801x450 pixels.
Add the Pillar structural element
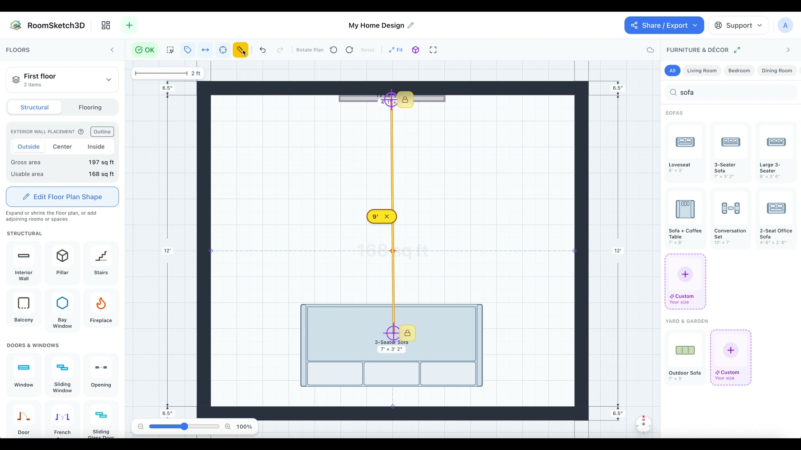(62, 262)
